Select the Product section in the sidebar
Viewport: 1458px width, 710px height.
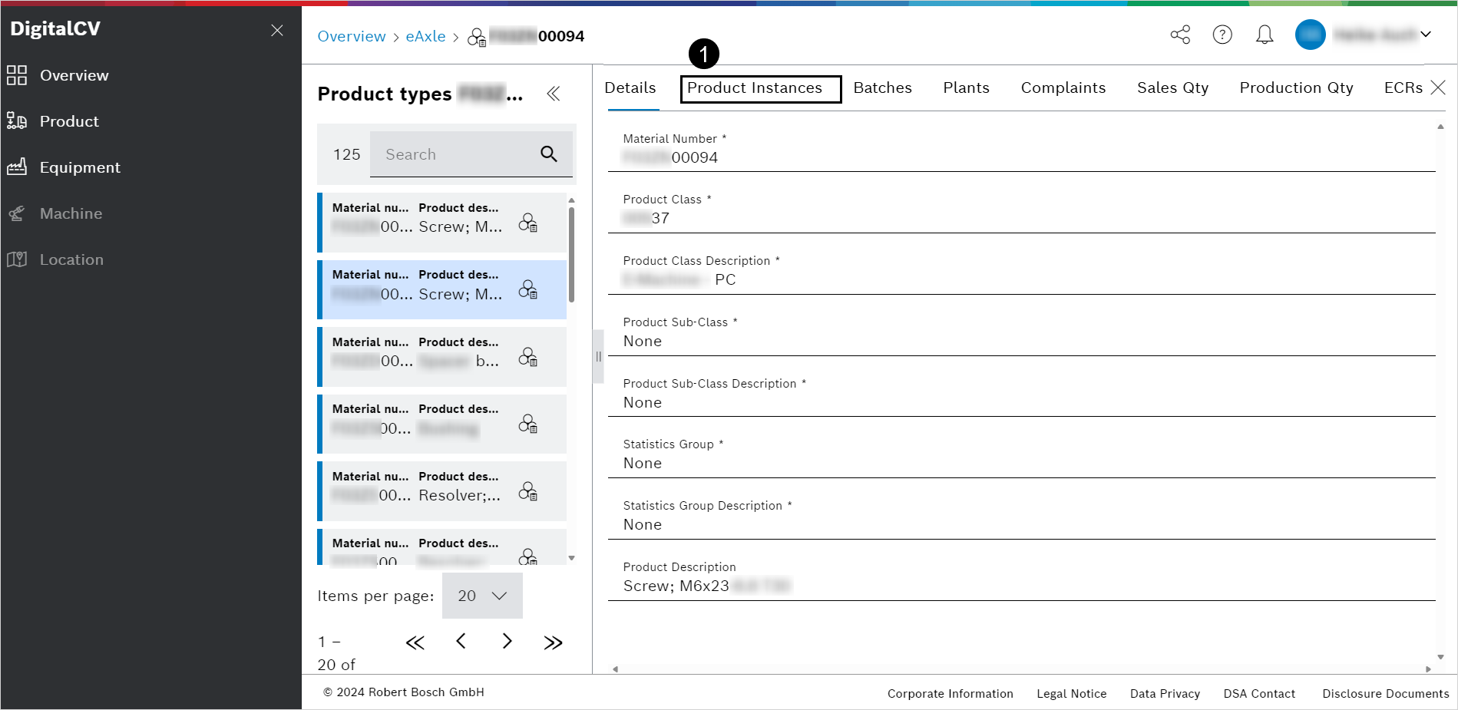point(69,121)
